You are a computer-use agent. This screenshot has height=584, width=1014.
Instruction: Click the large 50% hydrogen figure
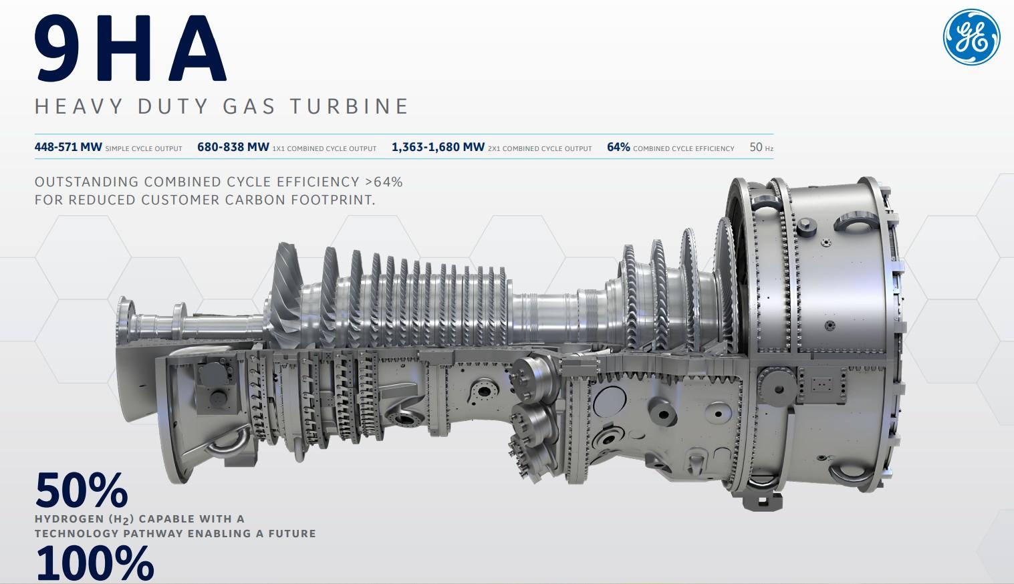click(81, 491)
